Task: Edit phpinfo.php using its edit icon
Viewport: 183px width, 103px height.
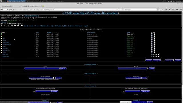Action: tap(154, 56)
